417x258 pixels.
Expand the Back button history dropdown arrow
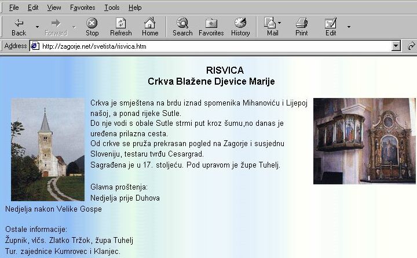click(38, 27)
